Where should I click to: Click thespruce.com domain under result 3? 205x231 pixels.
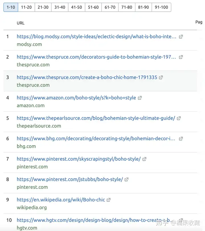coord(33,85)
